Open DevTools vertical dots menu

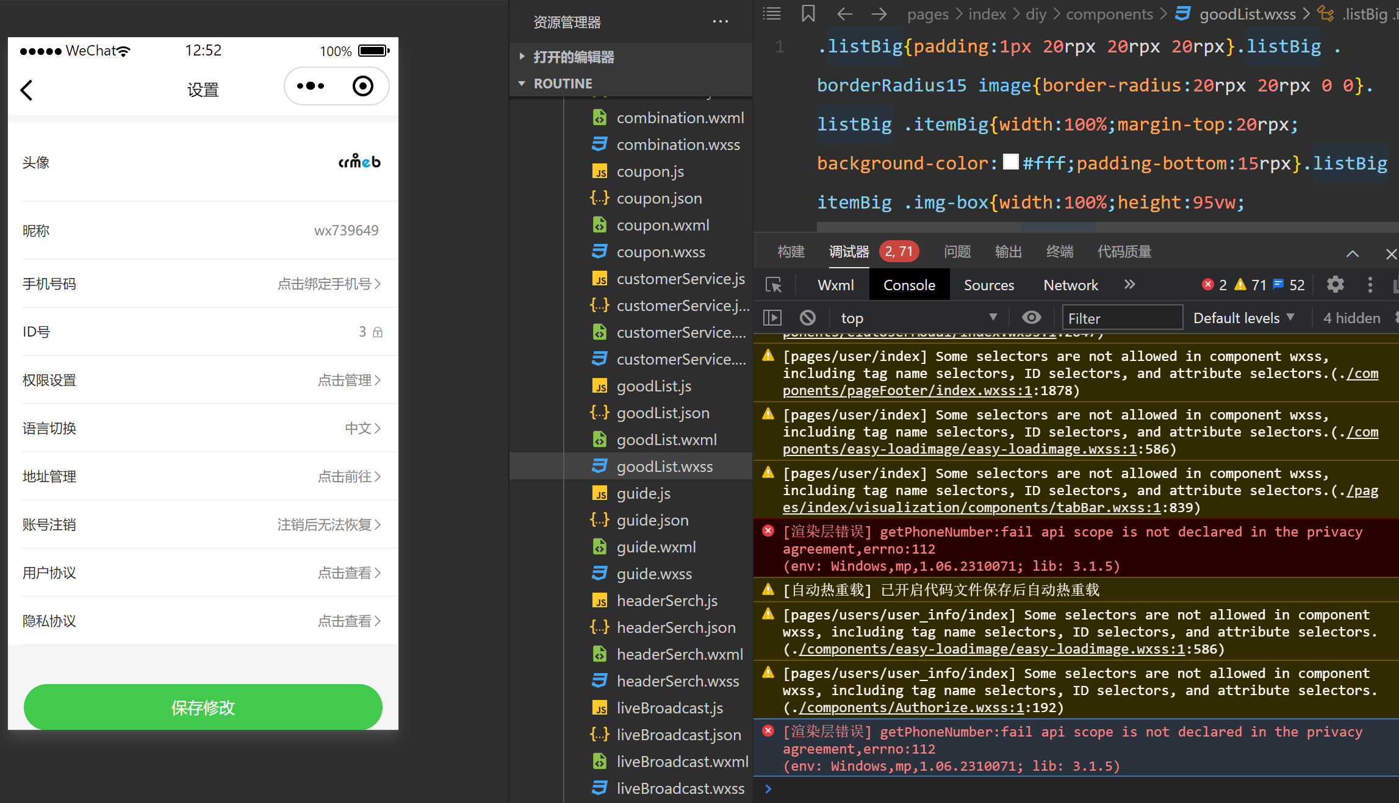1370,285
